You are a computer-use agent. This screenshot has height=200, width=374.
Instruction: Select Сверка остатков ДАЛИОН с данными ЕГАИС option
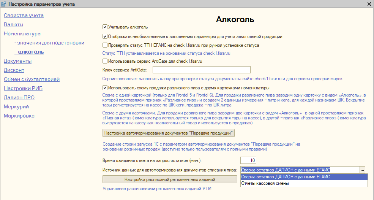pyautogui.click(x=304, y=177)
